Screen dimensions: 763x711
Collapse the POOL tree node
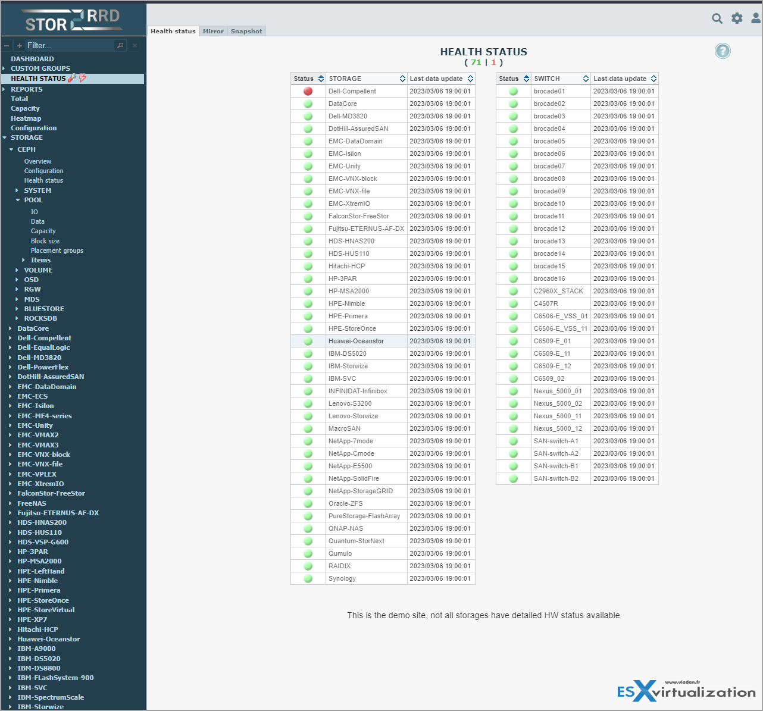point(17,200)
